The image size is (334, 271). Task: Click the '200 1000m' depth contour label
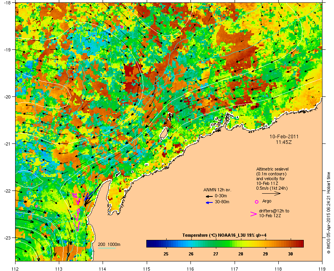(x=109, y=245)
